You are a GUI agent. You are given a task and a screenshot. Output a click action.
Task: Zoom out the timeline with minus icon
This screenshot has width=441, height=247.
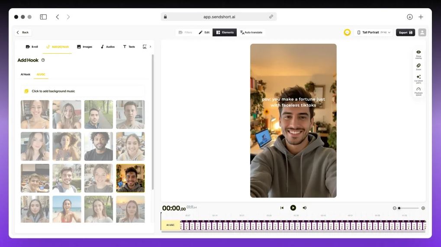[395, 208]
